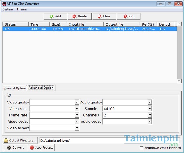184x153 pixels.
Task: Click the Per(%) column header
Action: (148, 24)
